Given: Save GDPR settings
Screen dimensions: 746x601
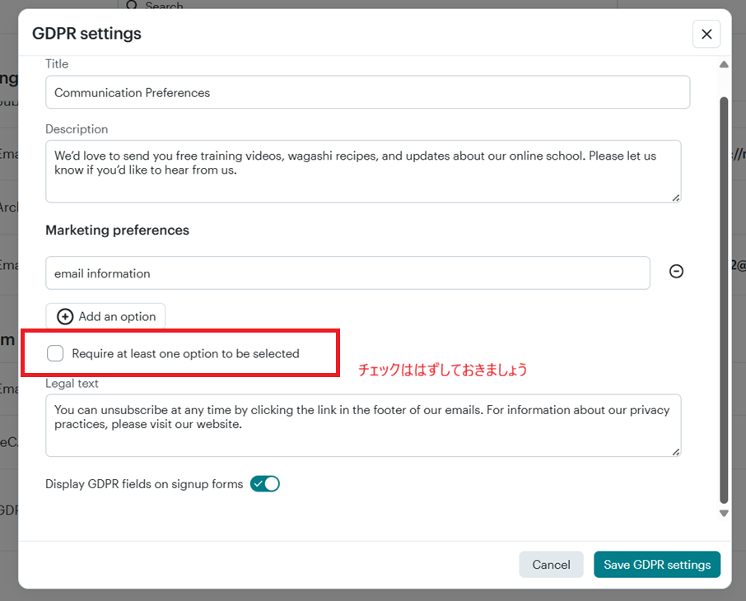Looking at the screenshot, I should click(x=657, y=565).
